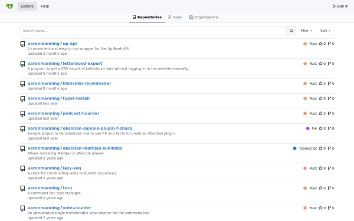Click the fork icon in obsidian-sample-plugin-f-sharp row
354x221 pixels.
pos(329,128)
